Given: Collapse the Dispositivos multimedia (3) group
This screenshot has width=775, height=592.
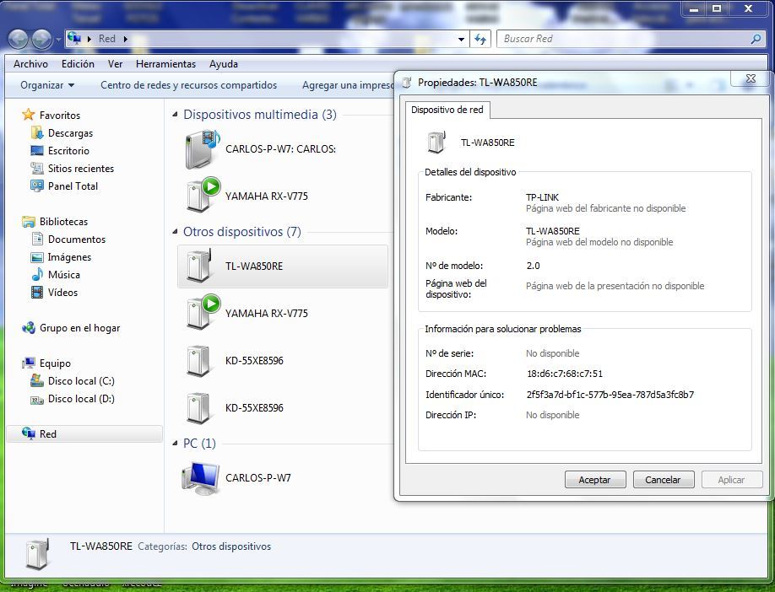Looking at the screenshot, I should pyautogui.click(x=175, y=115).
